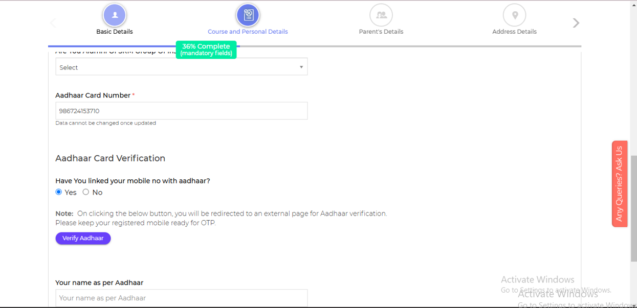Click the Your name as per Aadhaar field

pos(181,298)
